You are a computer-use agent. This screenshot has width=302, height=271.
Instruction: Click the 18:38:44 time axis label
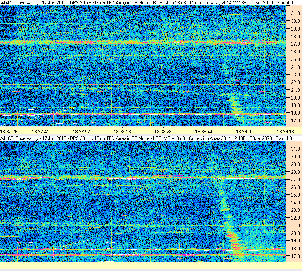tap(204, 132)
